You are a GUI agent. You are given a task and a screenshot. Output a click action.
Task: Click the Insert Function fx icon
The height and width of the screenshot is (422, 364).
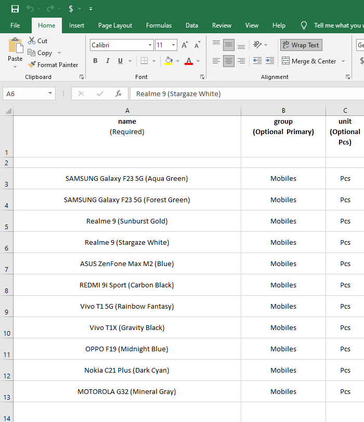(x=118, y=94)
